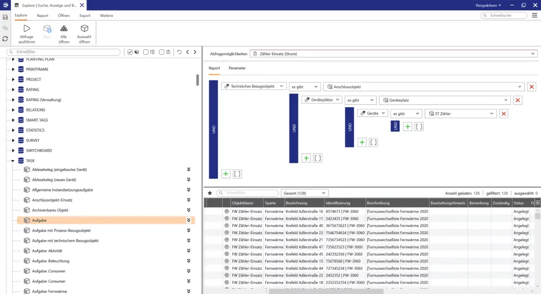
Task: Enable the second tree filter checkbox
Action: pyautogui.click(x=145, y=52)
